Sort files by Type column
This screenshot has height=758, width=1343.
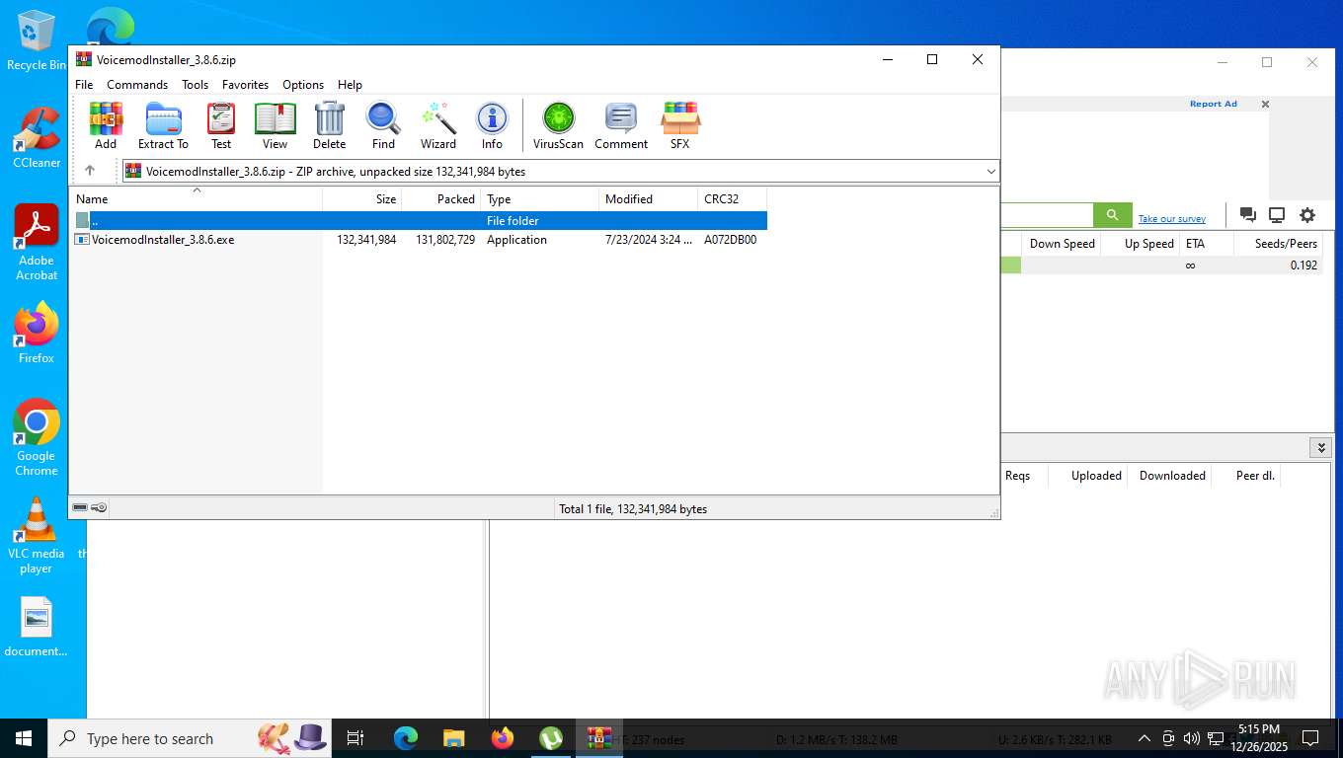[x=540, y=199]
